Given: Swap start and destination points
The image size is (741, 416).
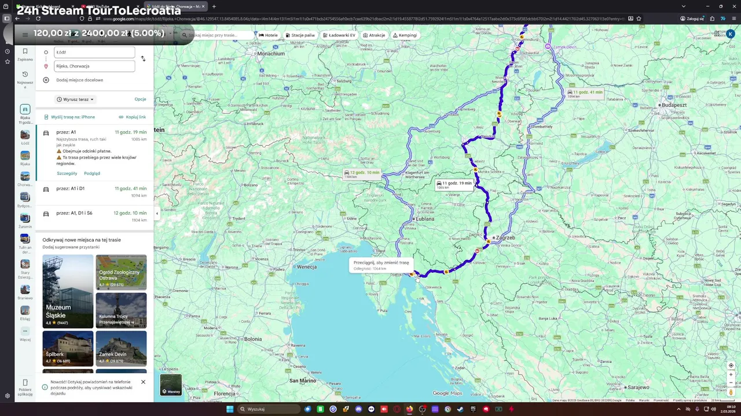Looking at the screenshot, I should 143,58.
